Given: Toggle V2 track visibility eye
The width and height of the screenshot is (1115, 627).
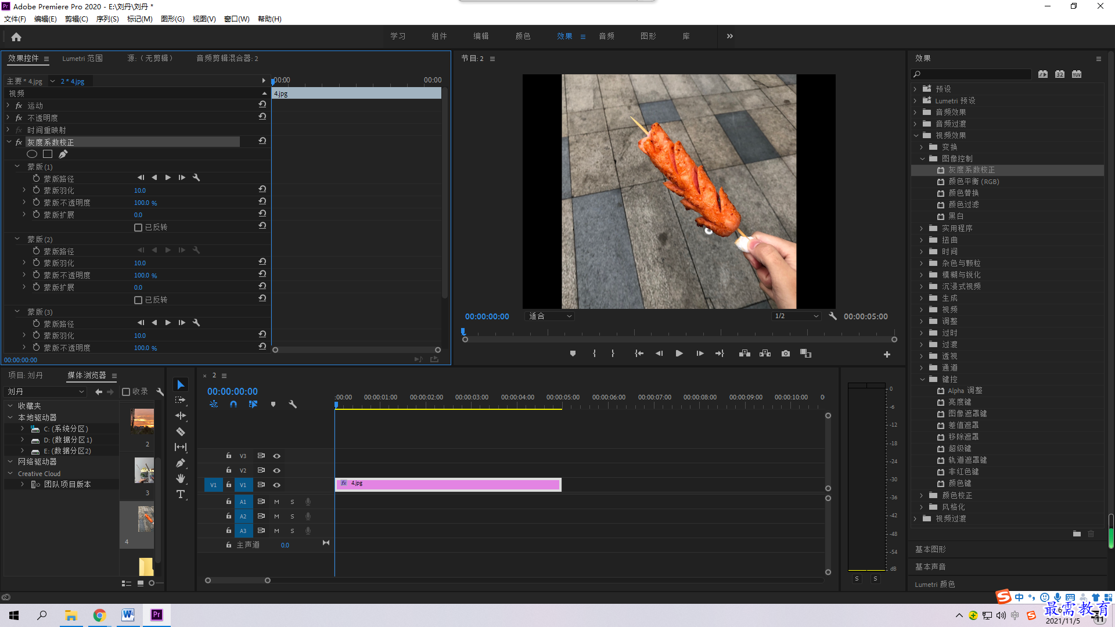Looking at the screenshot, I should pos(277,471).
